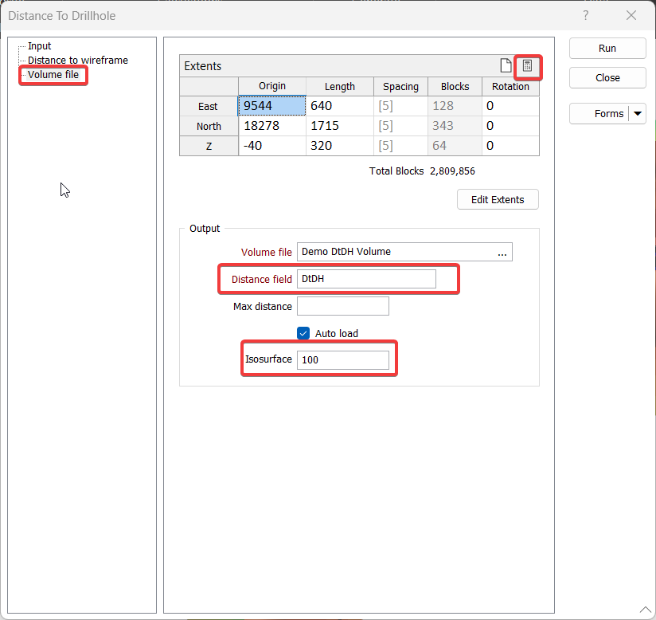Click the East Origin cell 9544
The image size is (656, 620).
point(271,106)
